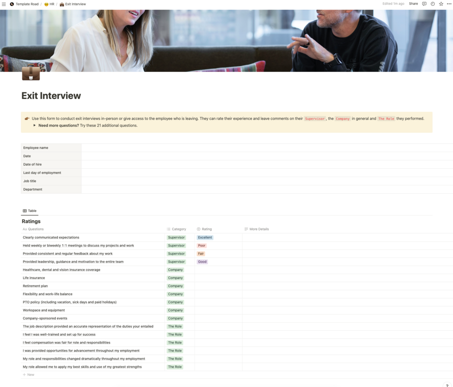Open 'Flexibility and work-life balance' row
Image resolution: width=453 pixels, height=387 pixels.
click(x=48, y=294)
